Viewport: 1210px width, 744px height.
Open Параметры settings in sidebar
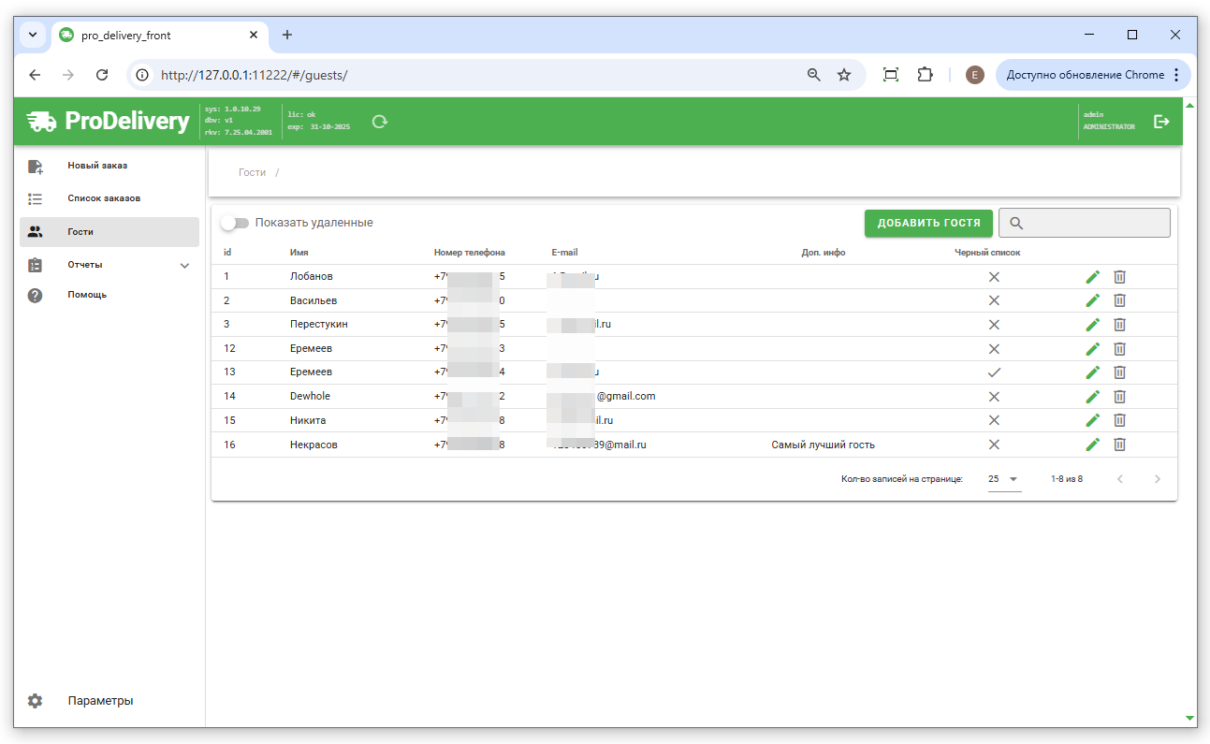[x=100, y=701]
